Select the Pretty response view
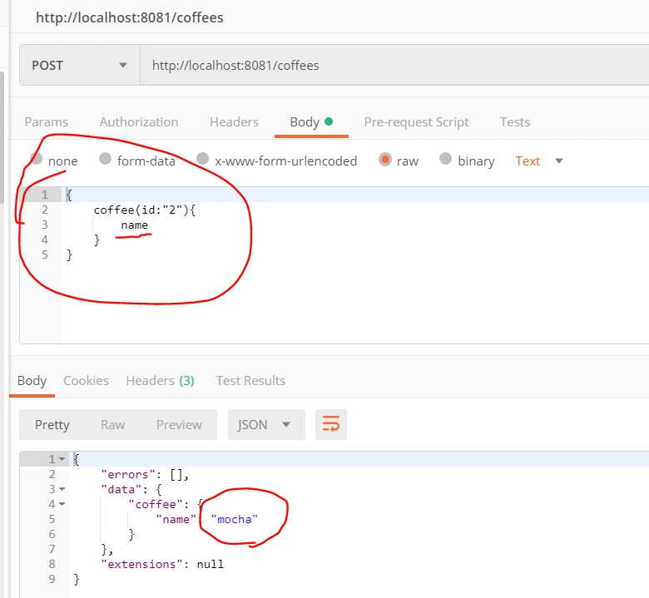 point(52,425)
